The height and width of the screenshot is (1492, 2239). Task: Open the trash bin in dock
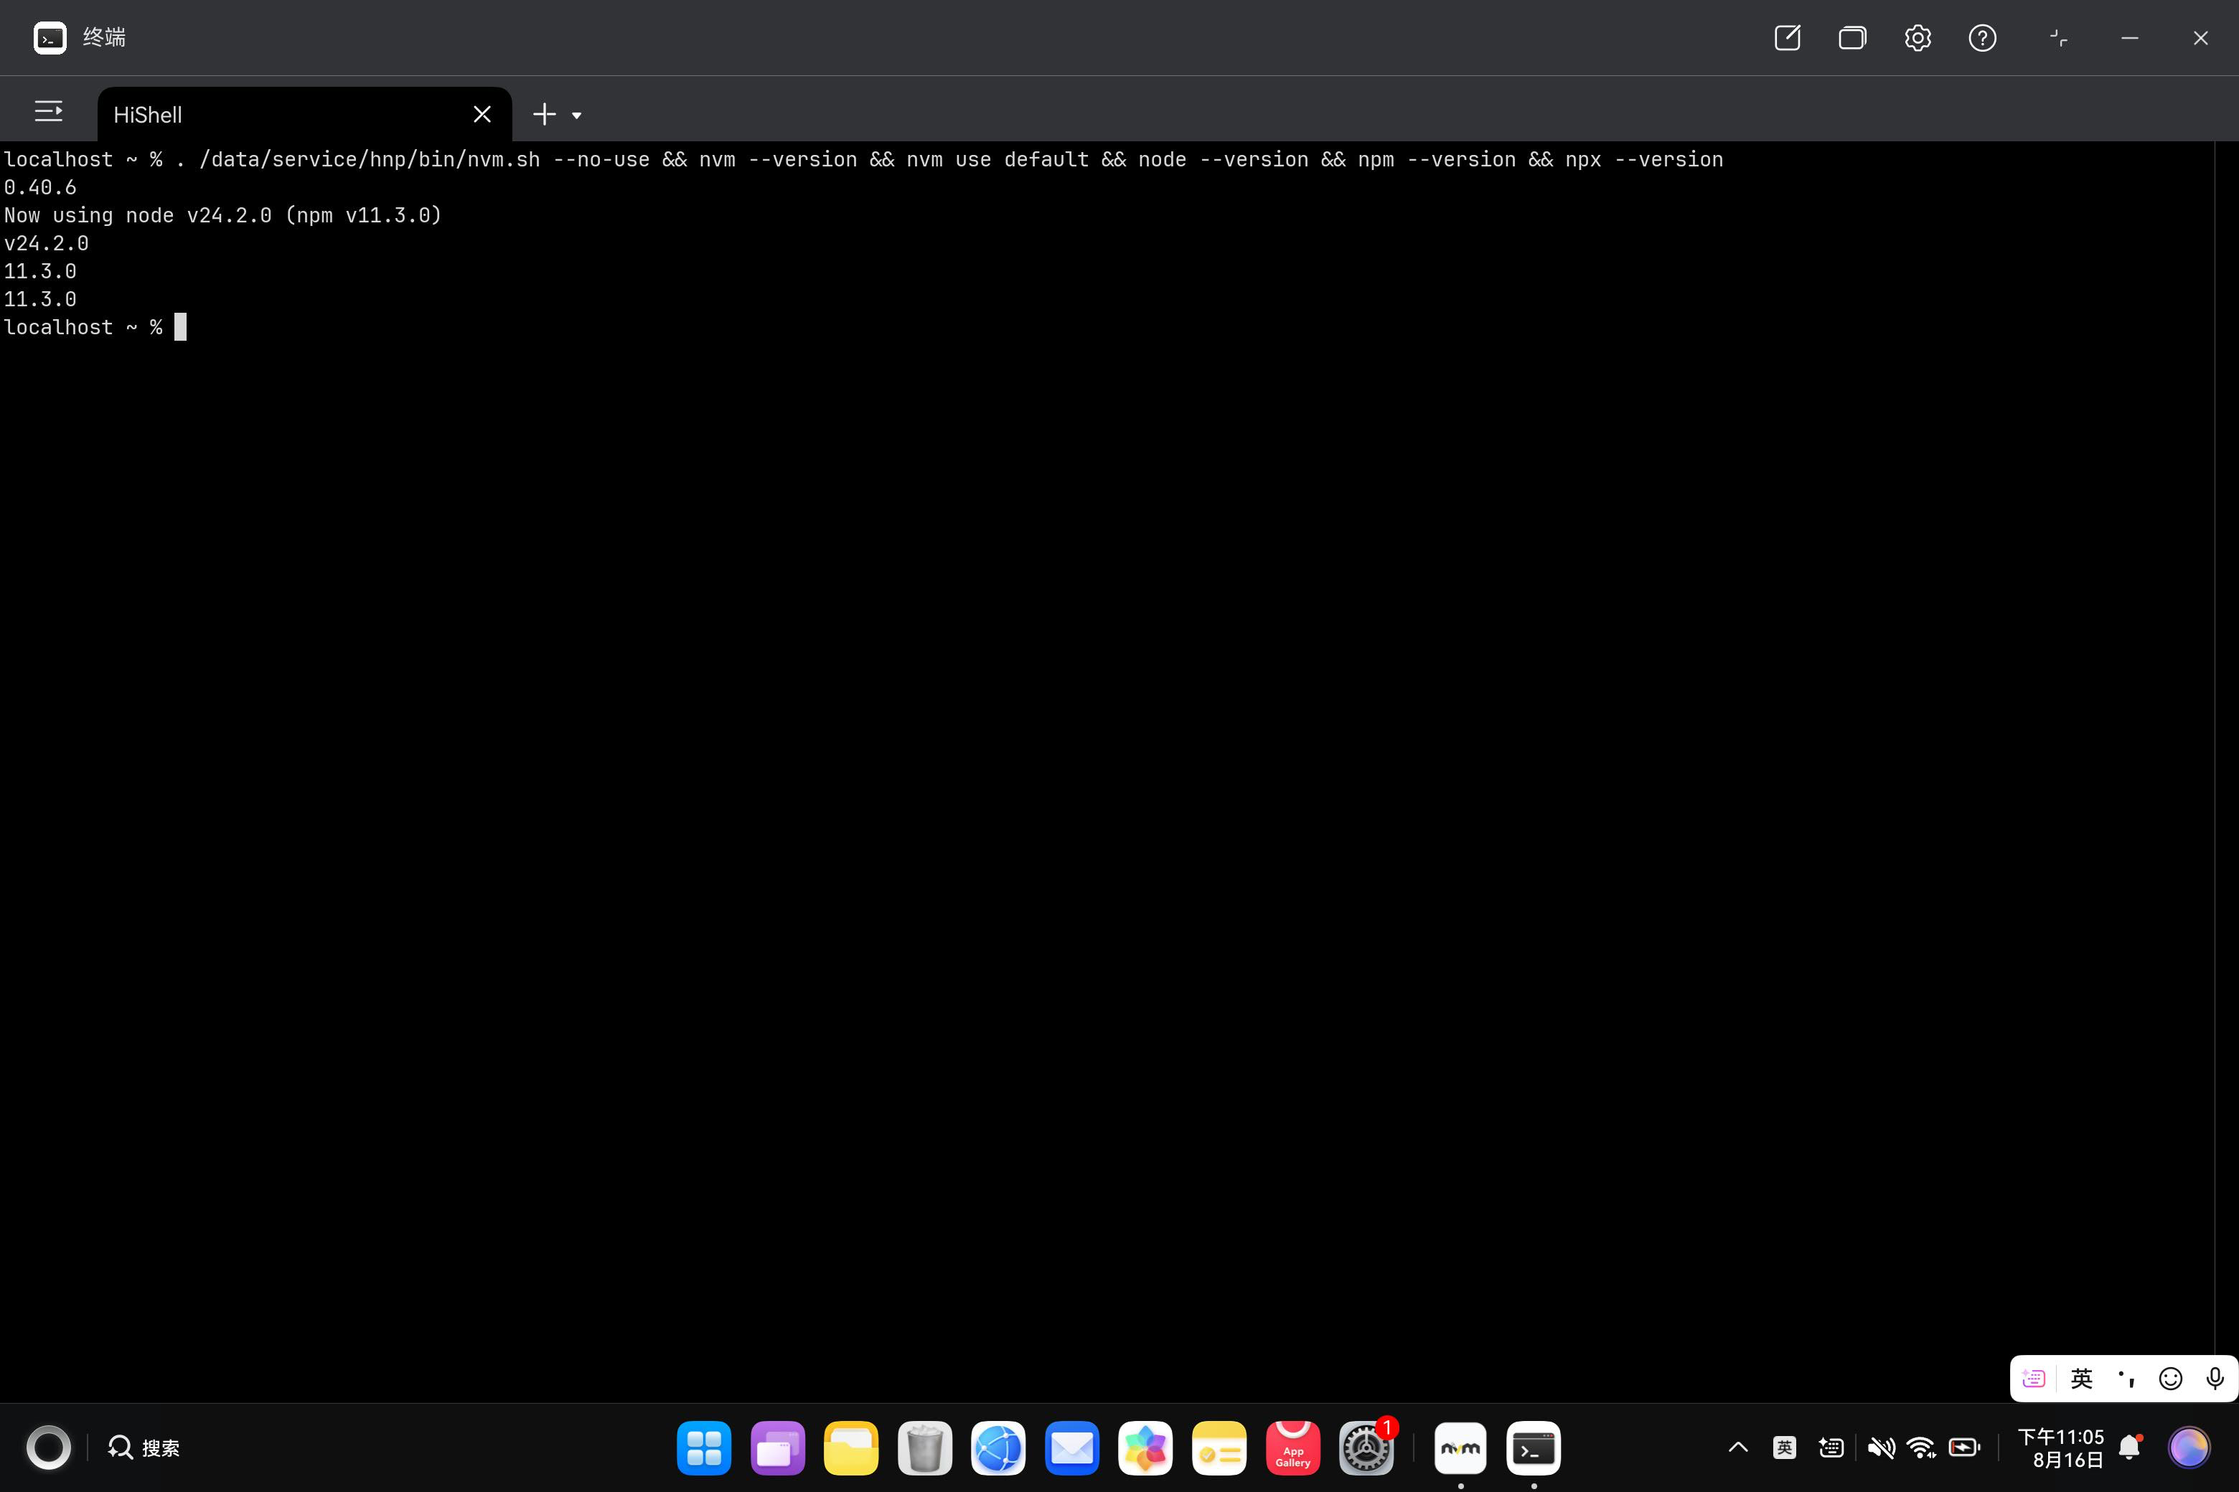[x=924, y=1448]
